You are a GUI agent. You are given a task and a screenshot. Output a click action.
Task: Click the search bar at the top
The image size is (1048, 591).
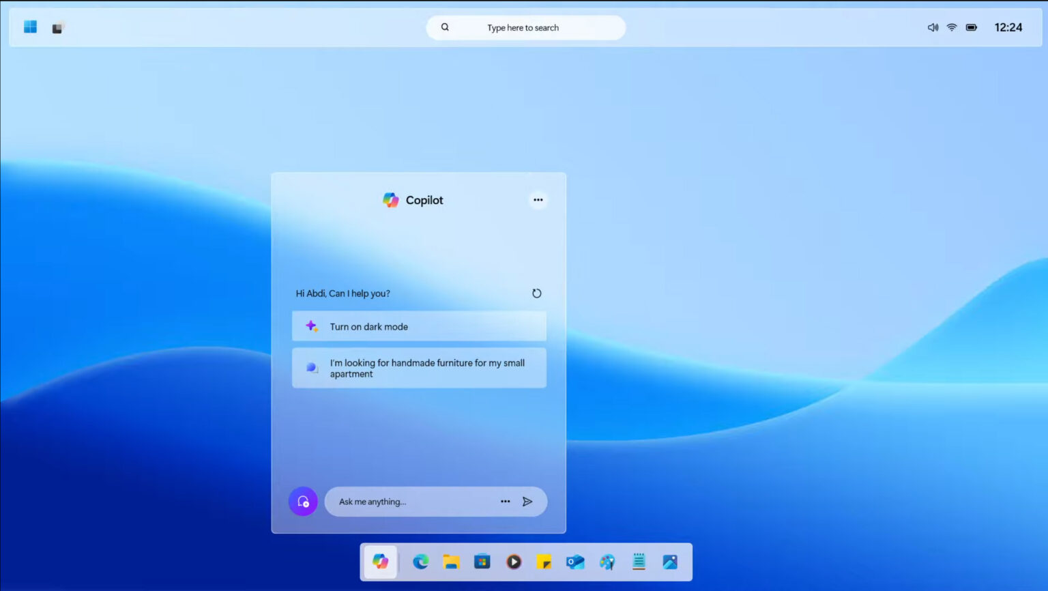point(525,27)
